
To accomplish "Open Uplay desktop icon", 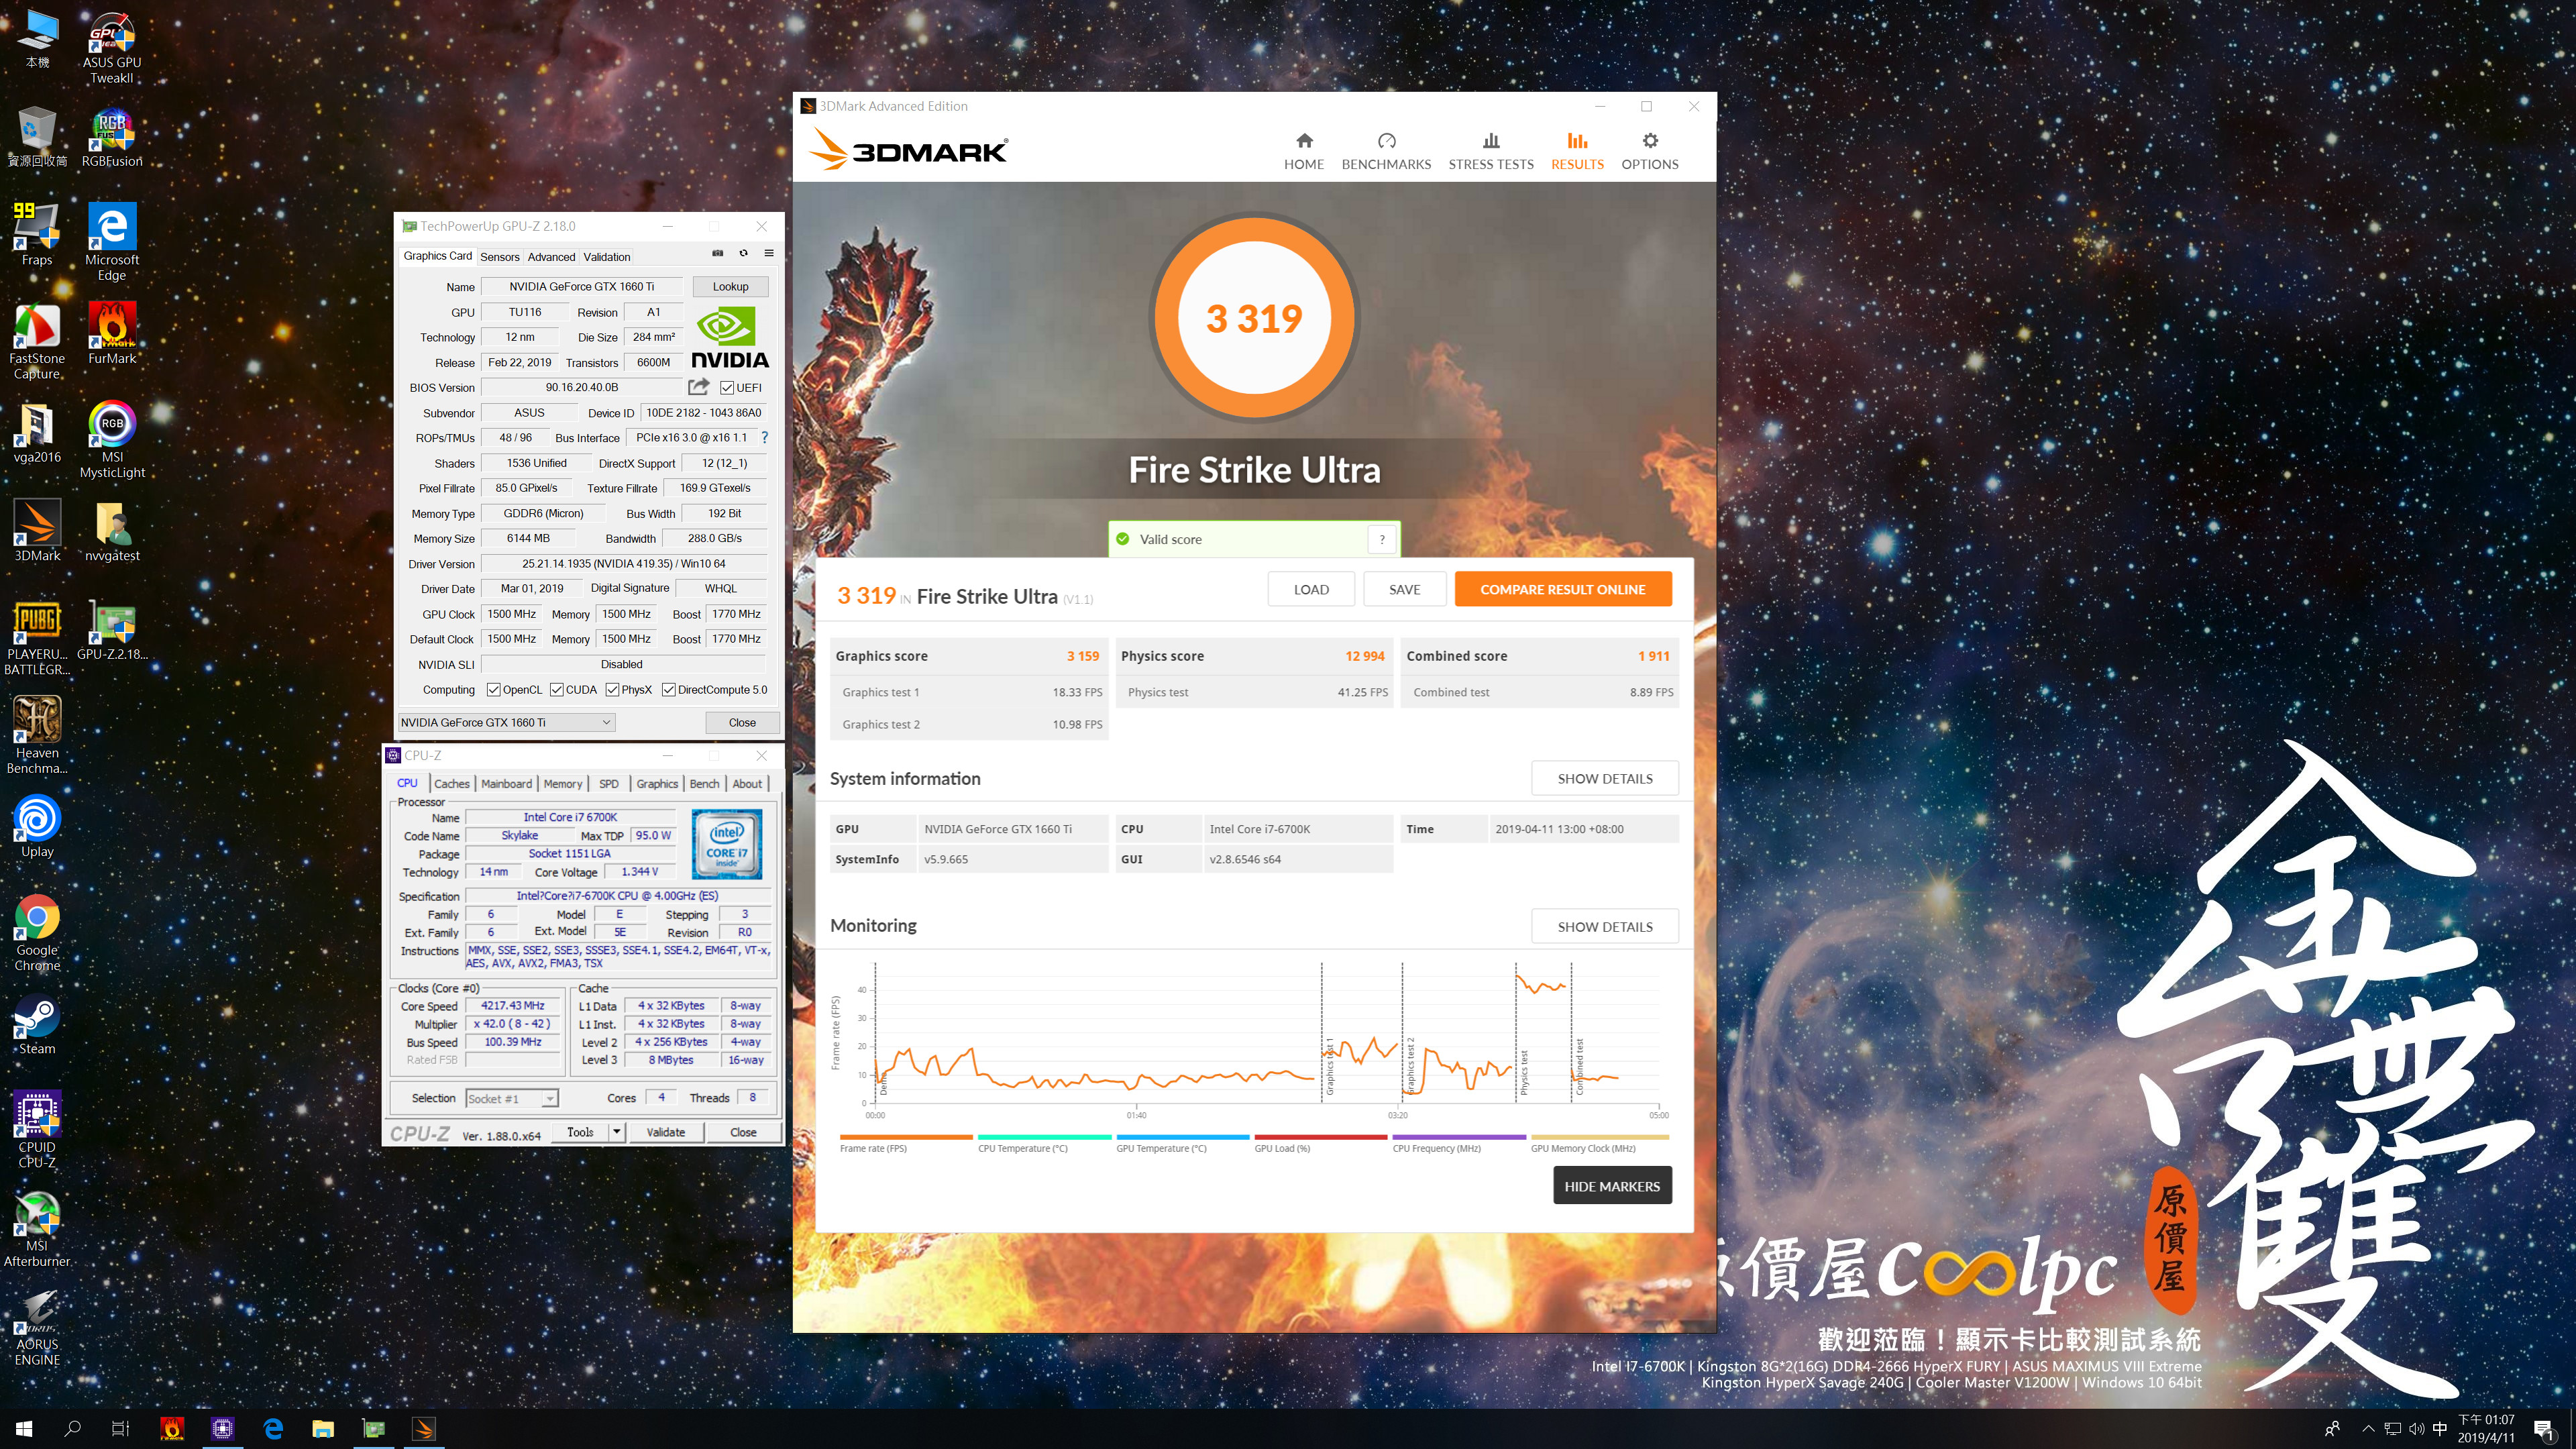I will click(37, 827).
